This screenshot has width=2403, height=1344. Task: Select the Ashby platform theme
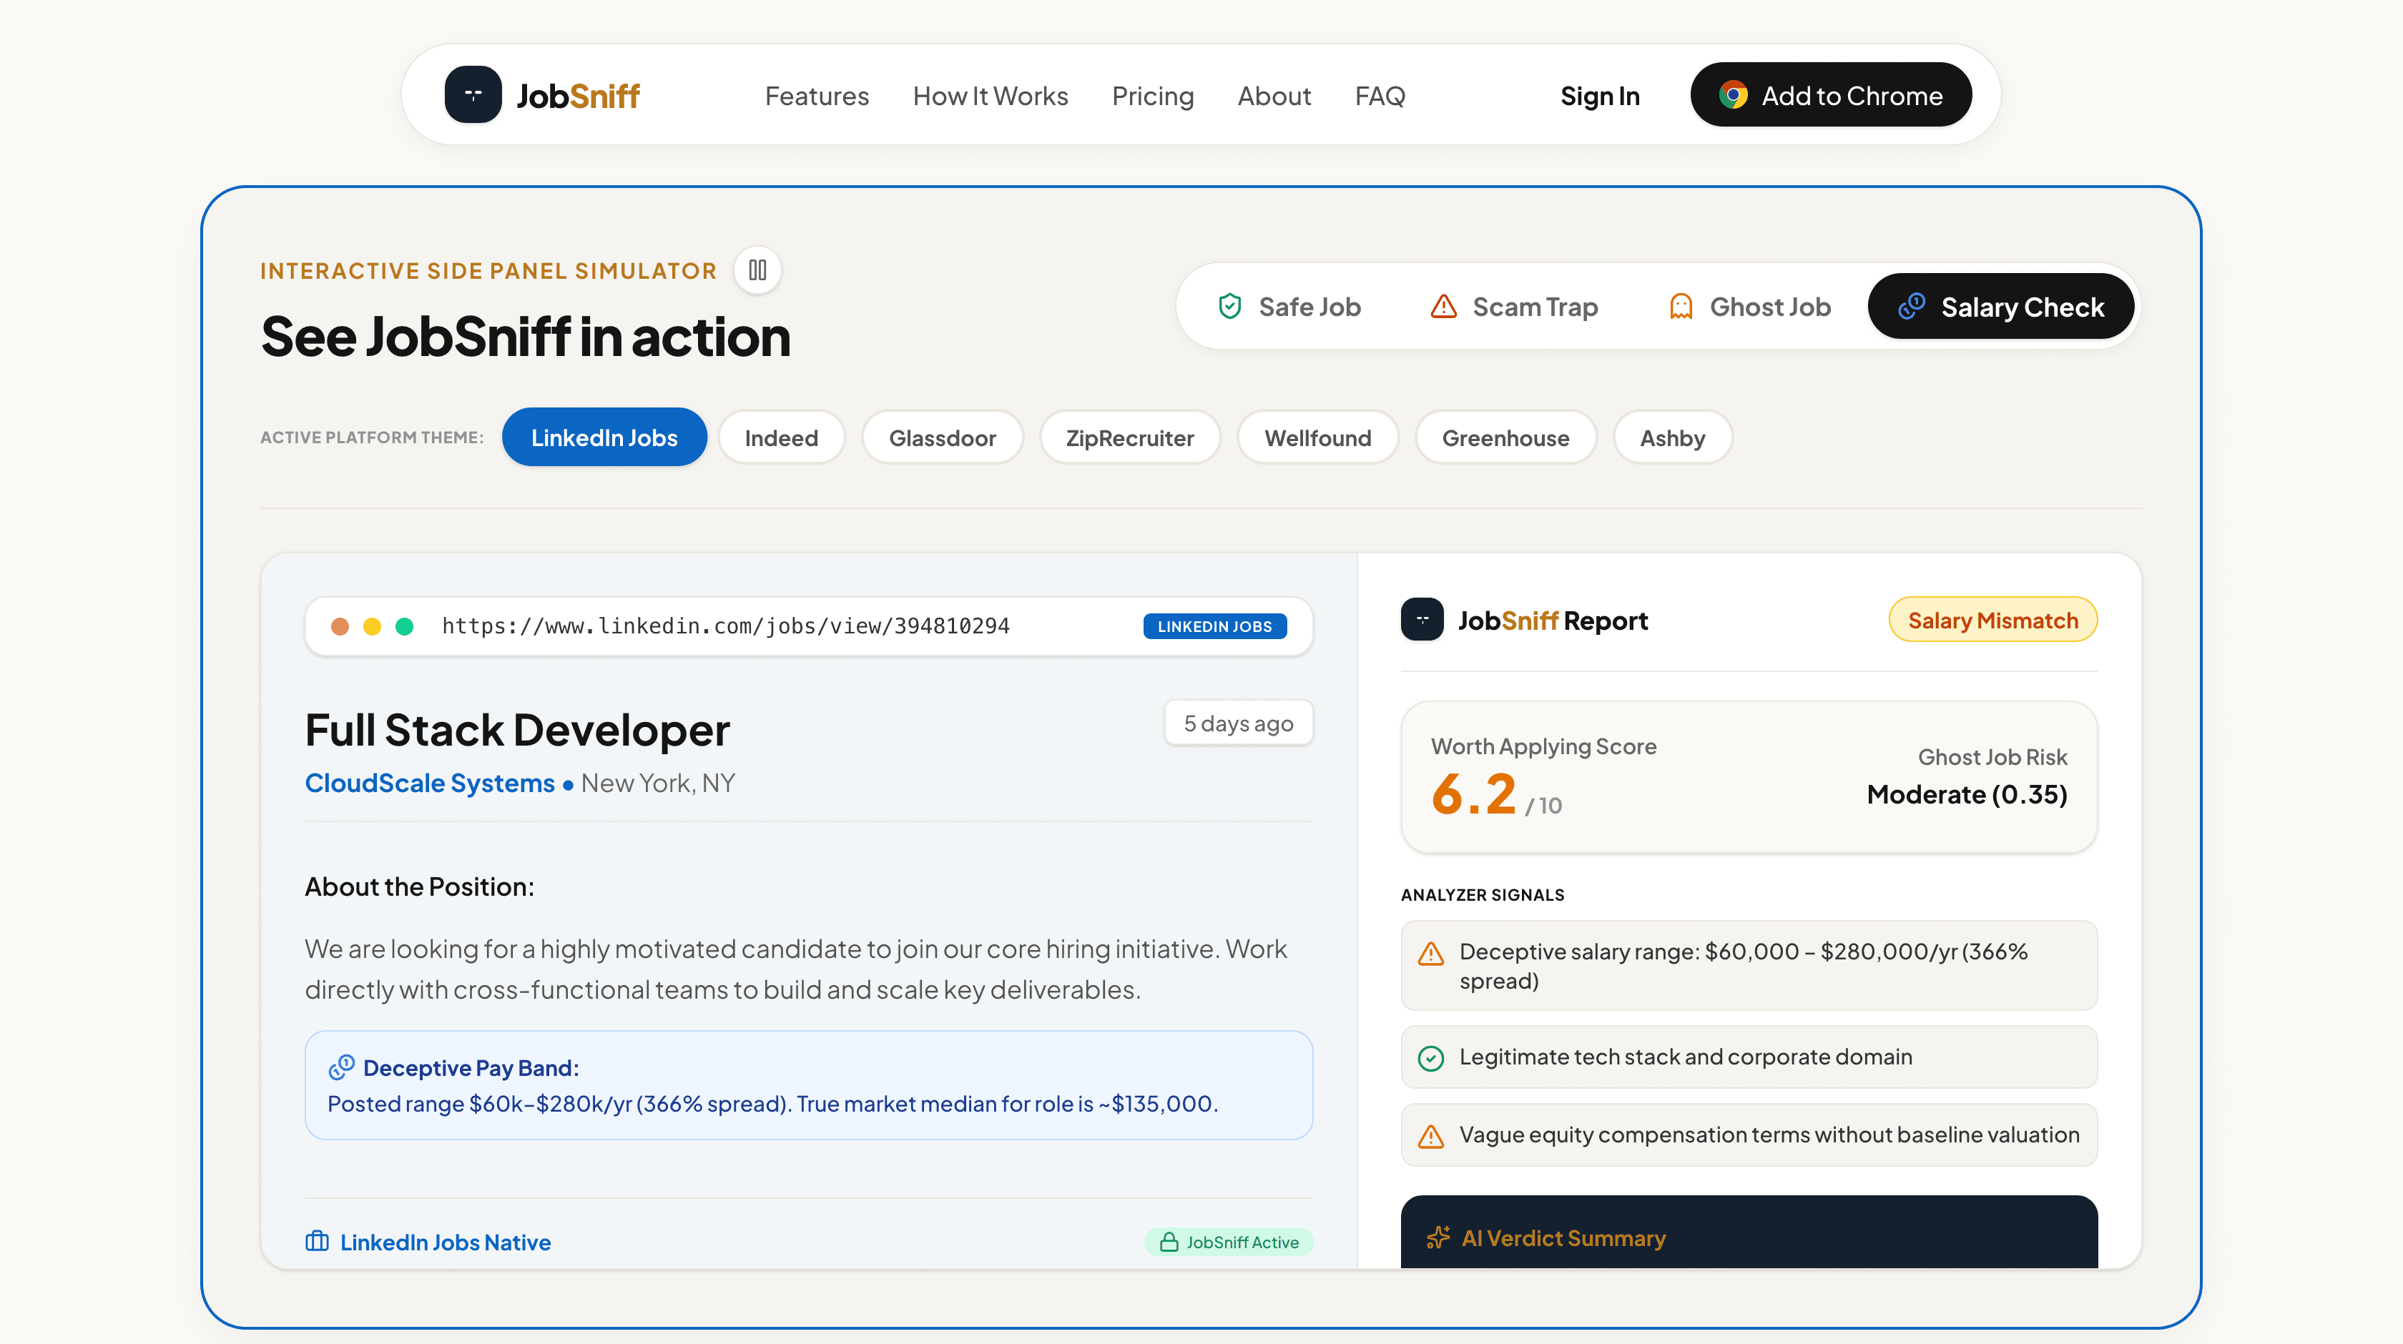coord(1673,438)
